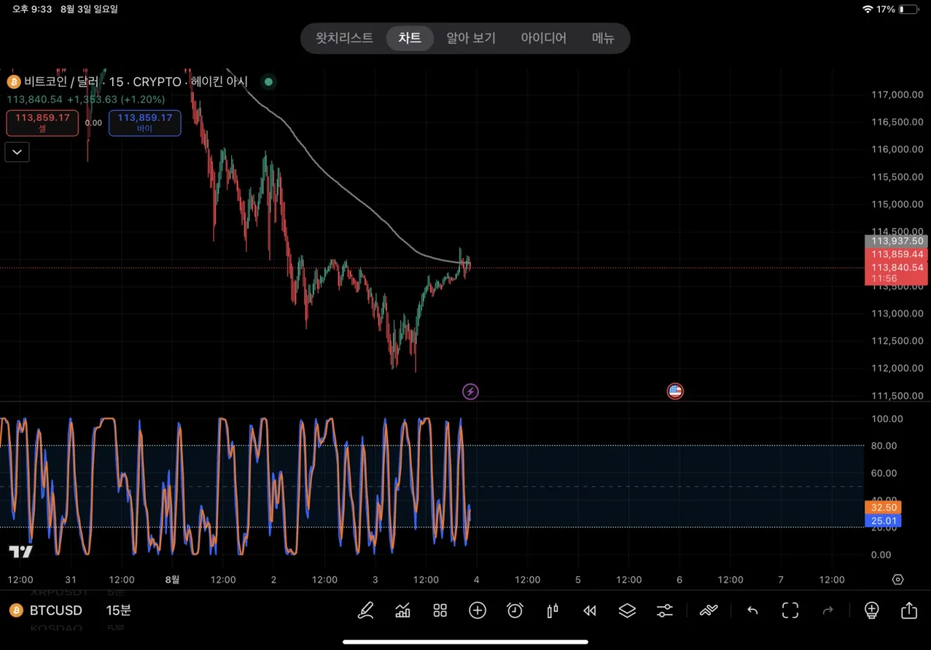Open the object tree layers icon

[627, 610]
